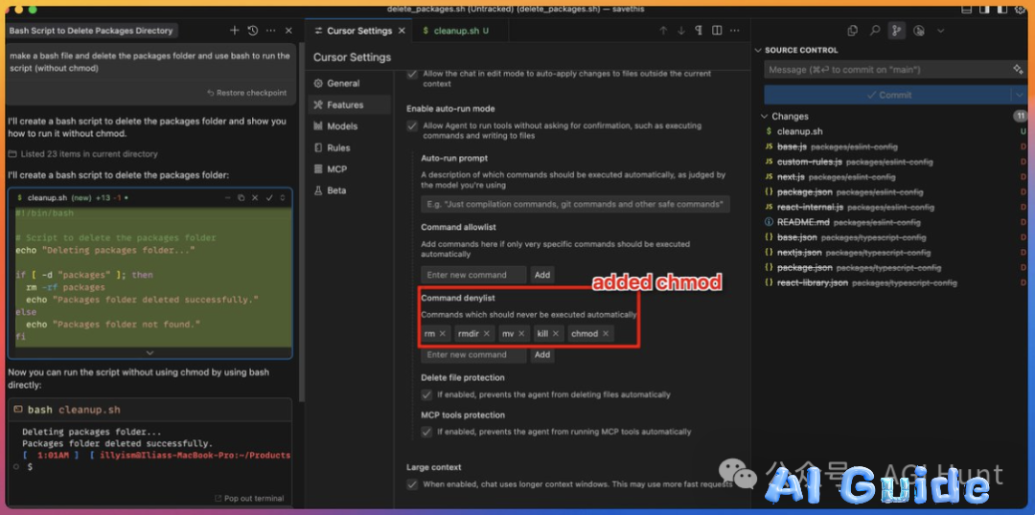This screenshot has height=515, width=1035.
Task: Click the allowlist new command field
Action: (473, 275)
